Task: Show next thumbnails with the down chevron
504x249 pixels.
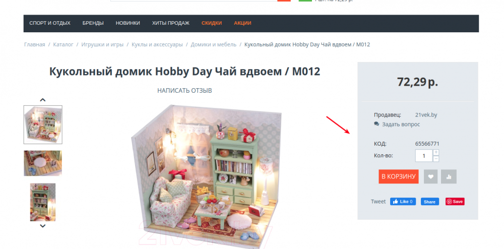Action: click(43, 226)
